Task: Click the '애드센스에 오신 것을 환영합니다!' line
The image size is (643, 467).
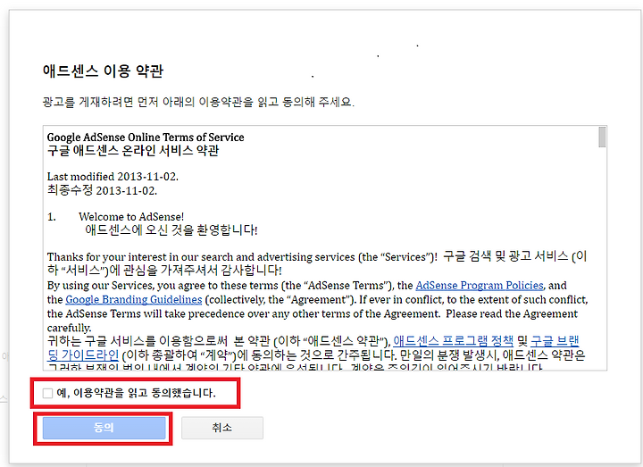Action: (171, 230)
